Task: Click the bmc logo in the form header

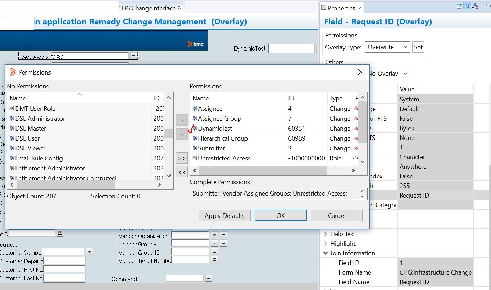Action: pos(196,44)
